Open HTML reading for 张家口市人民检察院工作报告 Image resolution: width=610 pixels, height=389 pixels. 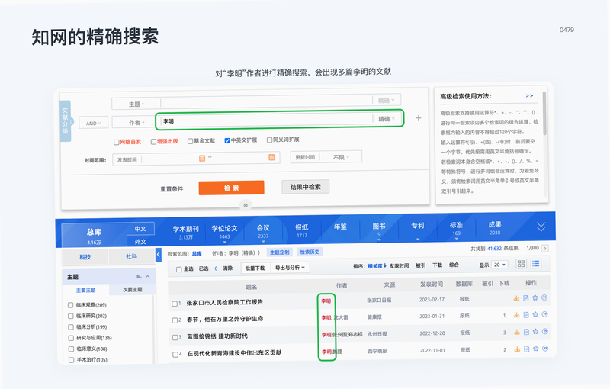point(525,298)
